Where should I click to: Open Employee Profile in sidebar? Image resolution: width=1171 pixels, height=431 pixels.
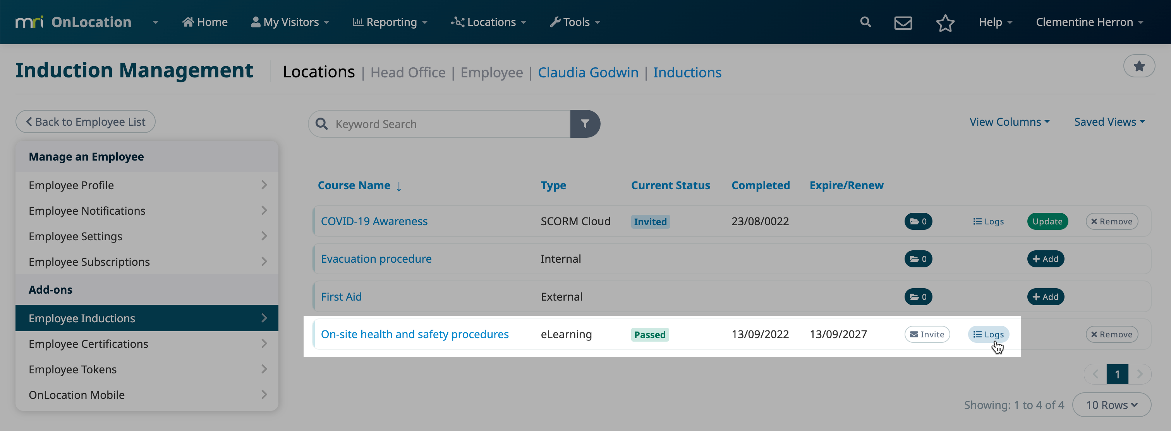147,185
